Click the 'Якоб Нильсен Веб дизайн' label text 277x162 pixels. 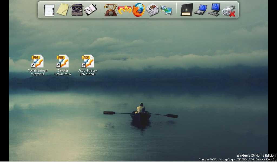tap(88, 72)
